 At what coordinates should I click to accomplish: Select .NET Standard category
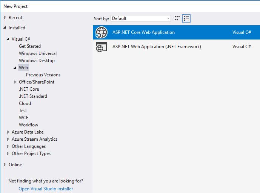click(x=33, y=96)
